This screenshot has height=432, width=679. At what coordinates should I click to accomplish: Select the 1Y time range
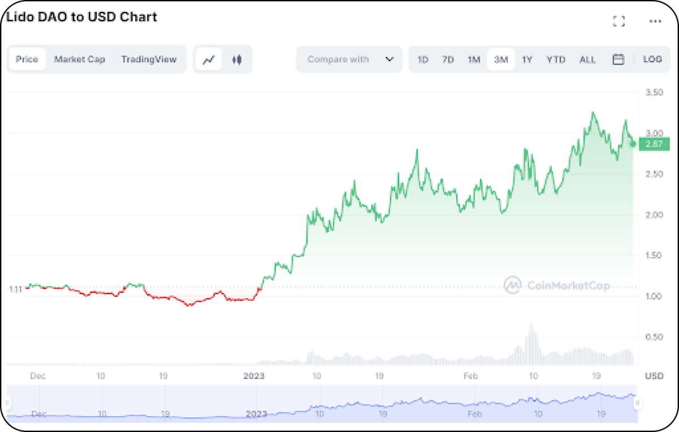tap(527, 59)
